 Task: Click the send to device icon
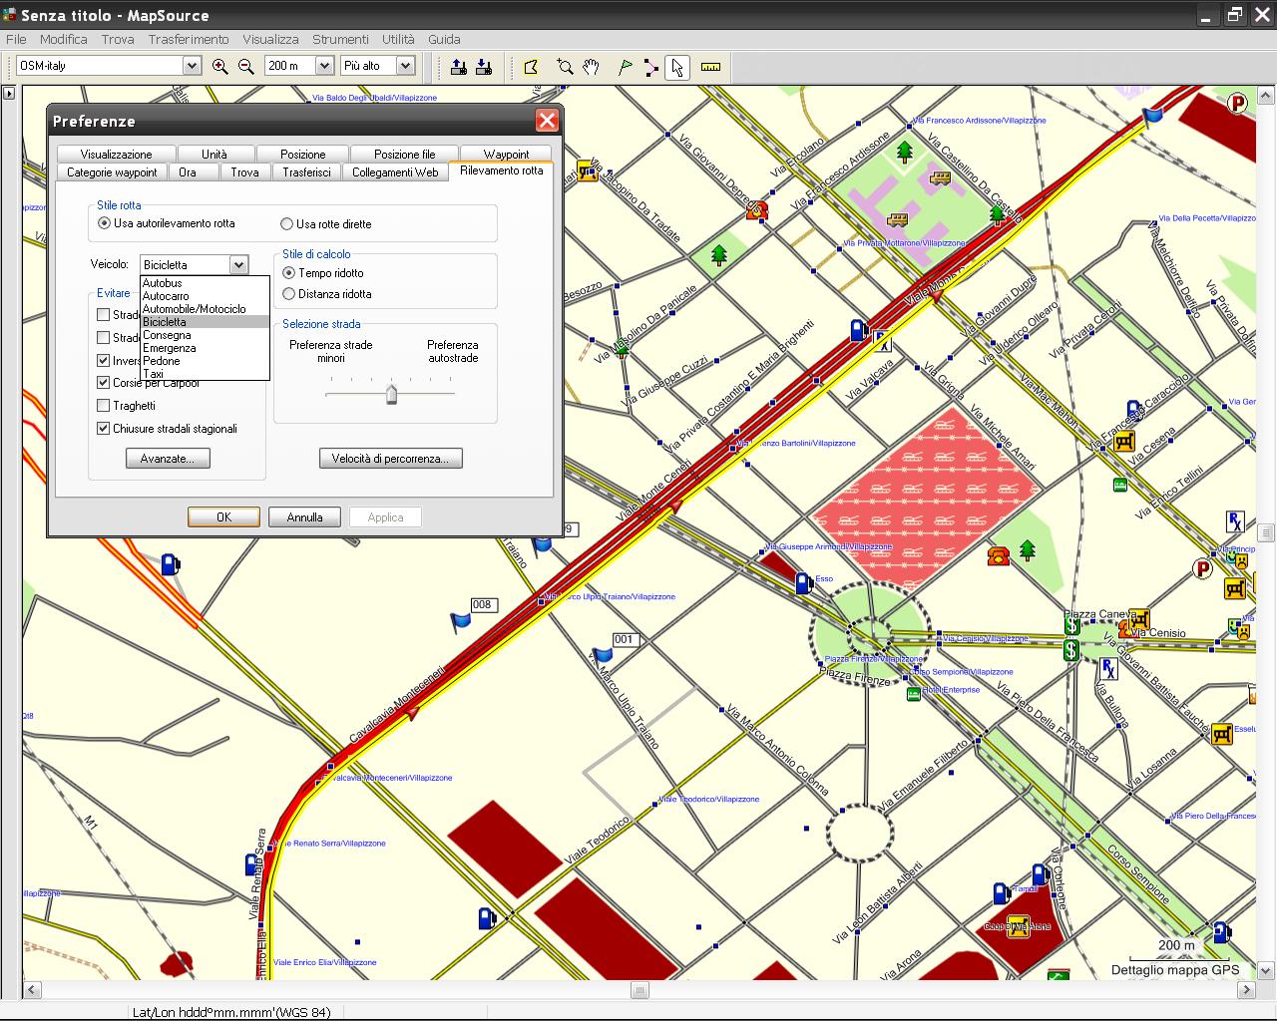459,66
